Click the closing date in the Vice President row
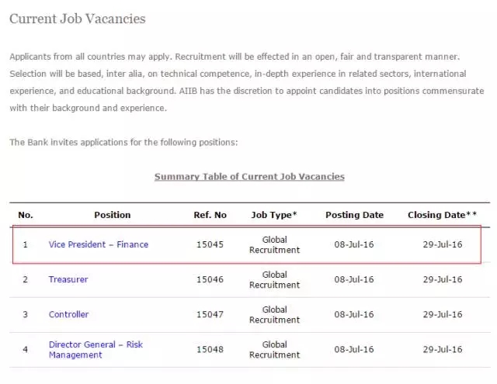 (x=443, y=244)
